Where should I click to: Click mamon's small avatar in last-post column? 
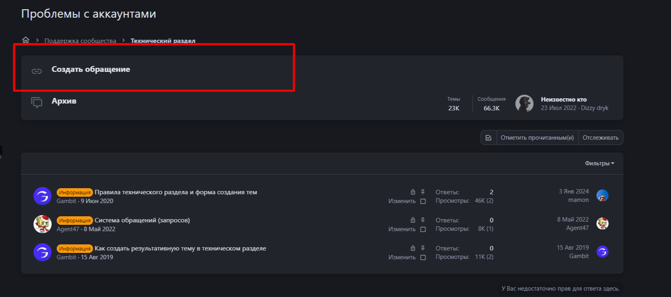(602, 196)
